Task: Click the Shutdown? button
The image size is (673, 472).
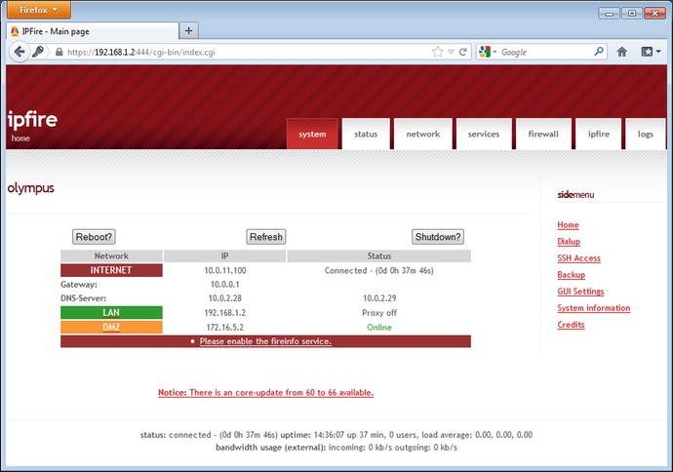Action: click(438, 237)
